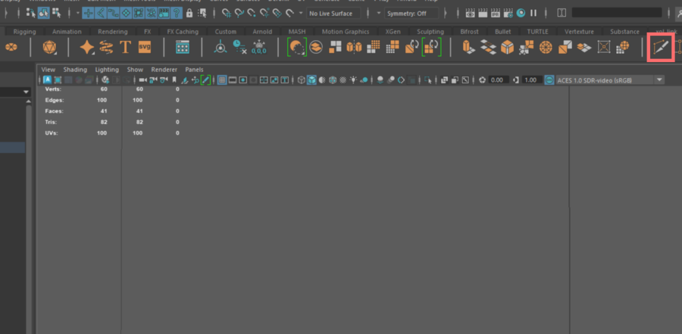Switch to the Arnold shelf tab
This screenshot has width=682, height=334.
(x=262, y=31)
